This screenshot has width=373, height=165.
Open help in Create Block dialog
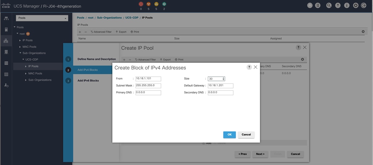click(x=249, y=67)
